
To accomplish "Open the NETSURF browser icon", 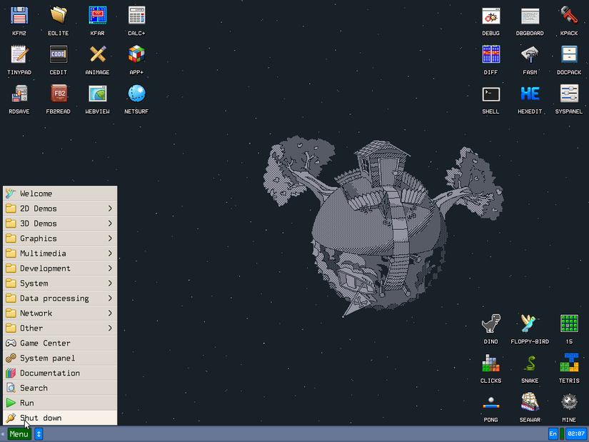I will [136, 94].
